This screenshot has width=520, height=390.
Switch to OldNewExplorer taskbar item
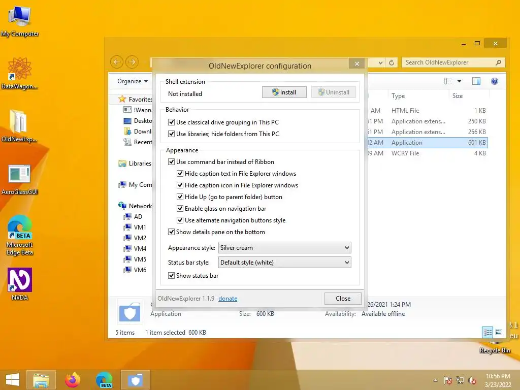pos(136,380)
